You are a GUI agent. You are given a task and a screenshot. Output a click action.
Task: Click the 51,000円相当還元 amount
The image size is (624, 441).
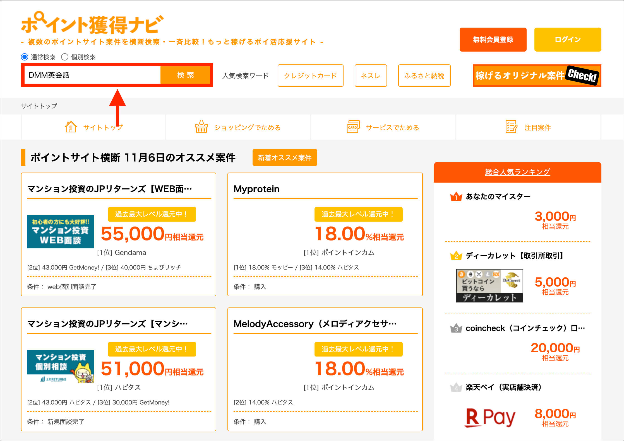pyautogui.click(x=152, y=369)
